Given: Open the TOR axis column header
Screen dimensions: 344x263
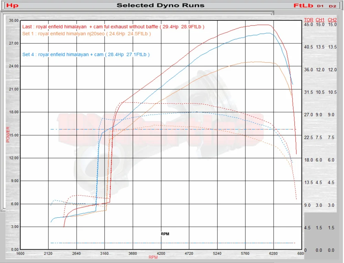Looking at the screenshot, I should pos(309,20).
